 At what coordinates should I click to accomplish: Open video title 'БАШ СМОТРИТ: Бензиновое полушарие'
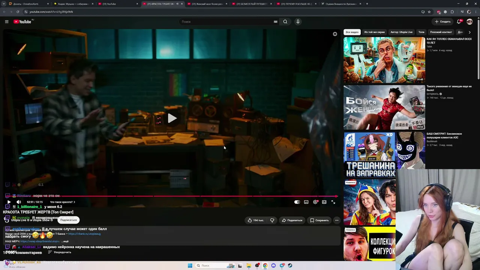444,136
